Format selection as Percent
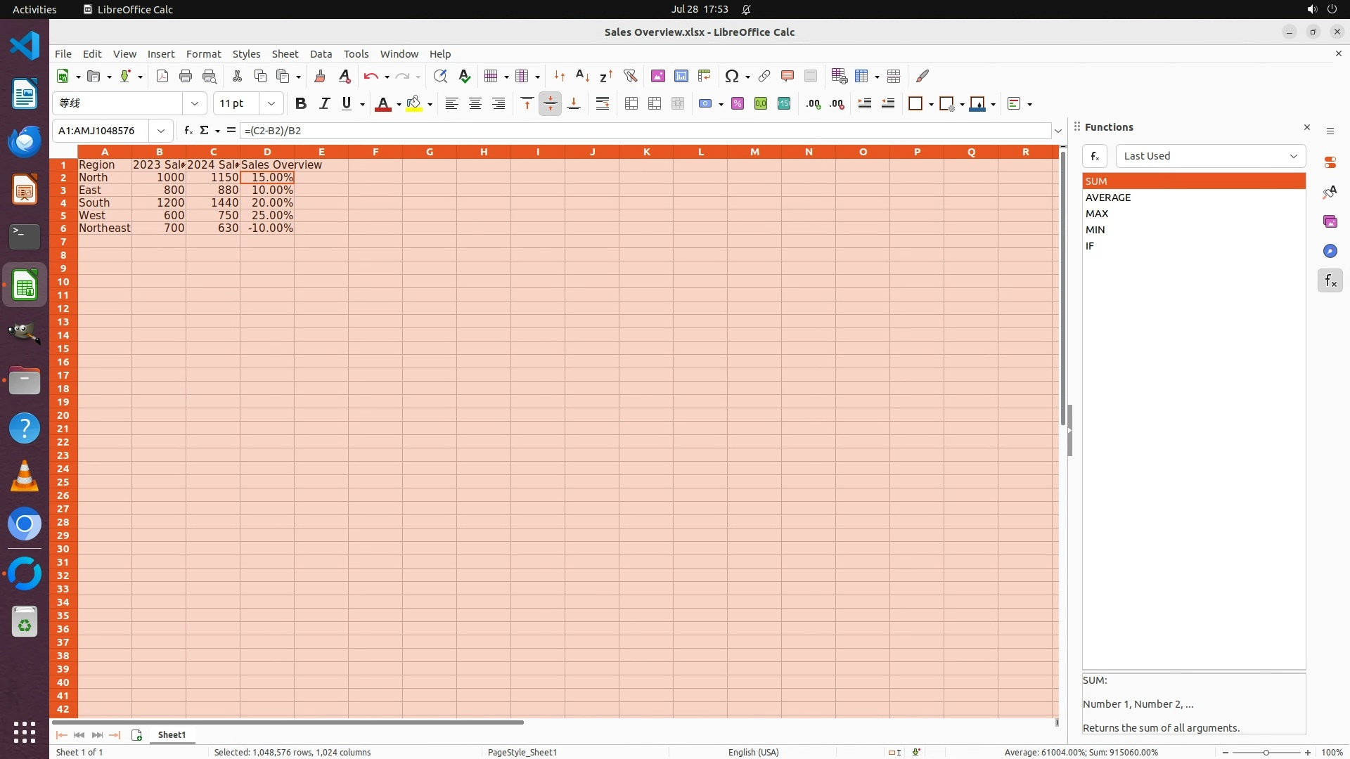 click(737, 103)
